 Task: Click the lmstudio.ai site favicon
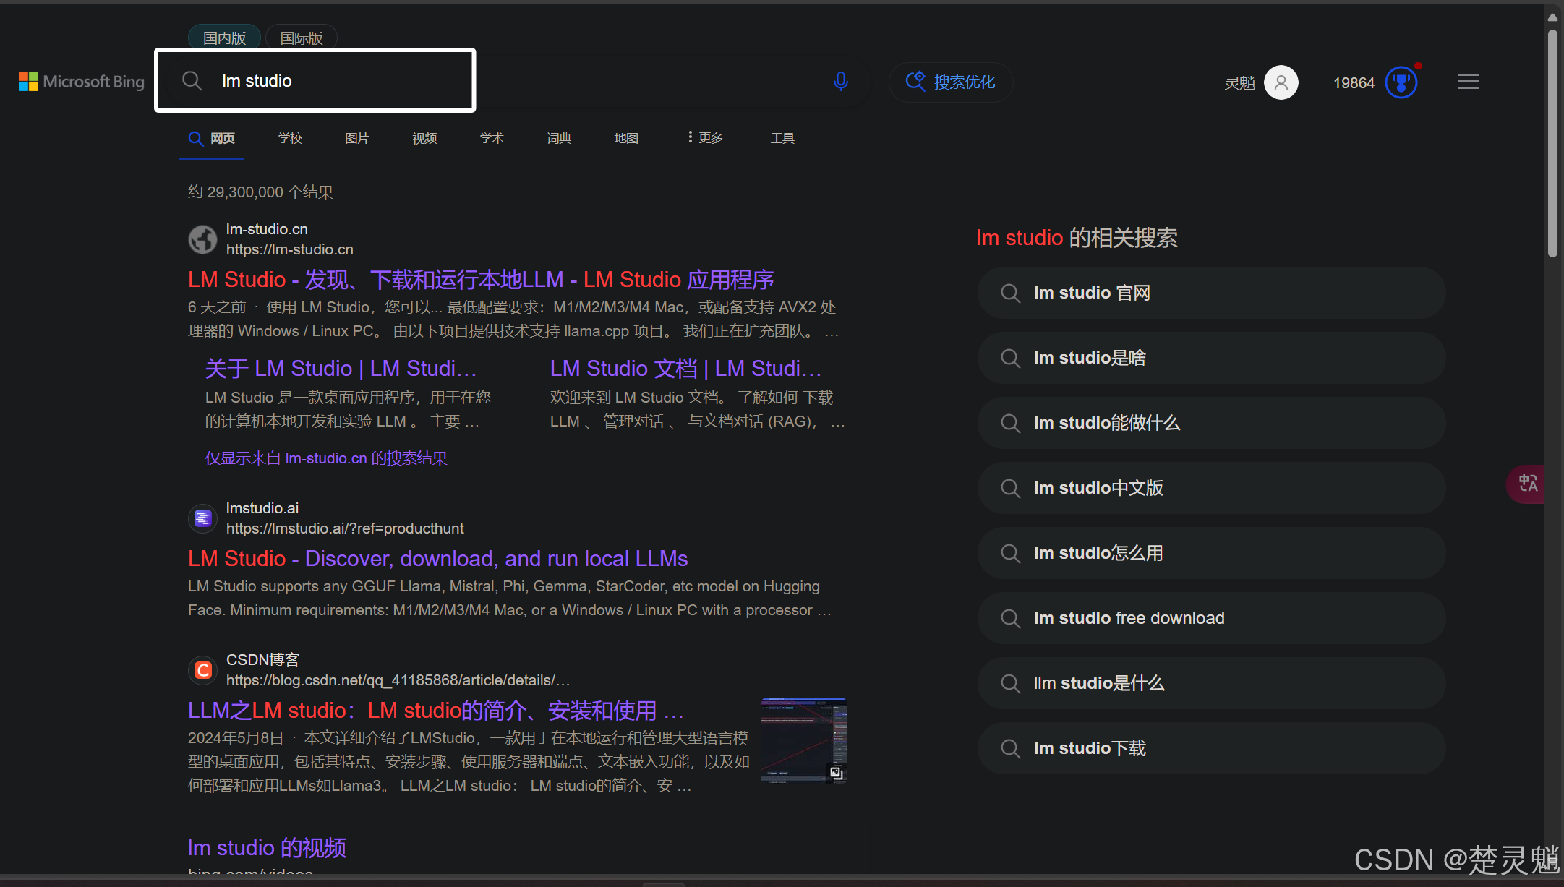coord(202,518)
